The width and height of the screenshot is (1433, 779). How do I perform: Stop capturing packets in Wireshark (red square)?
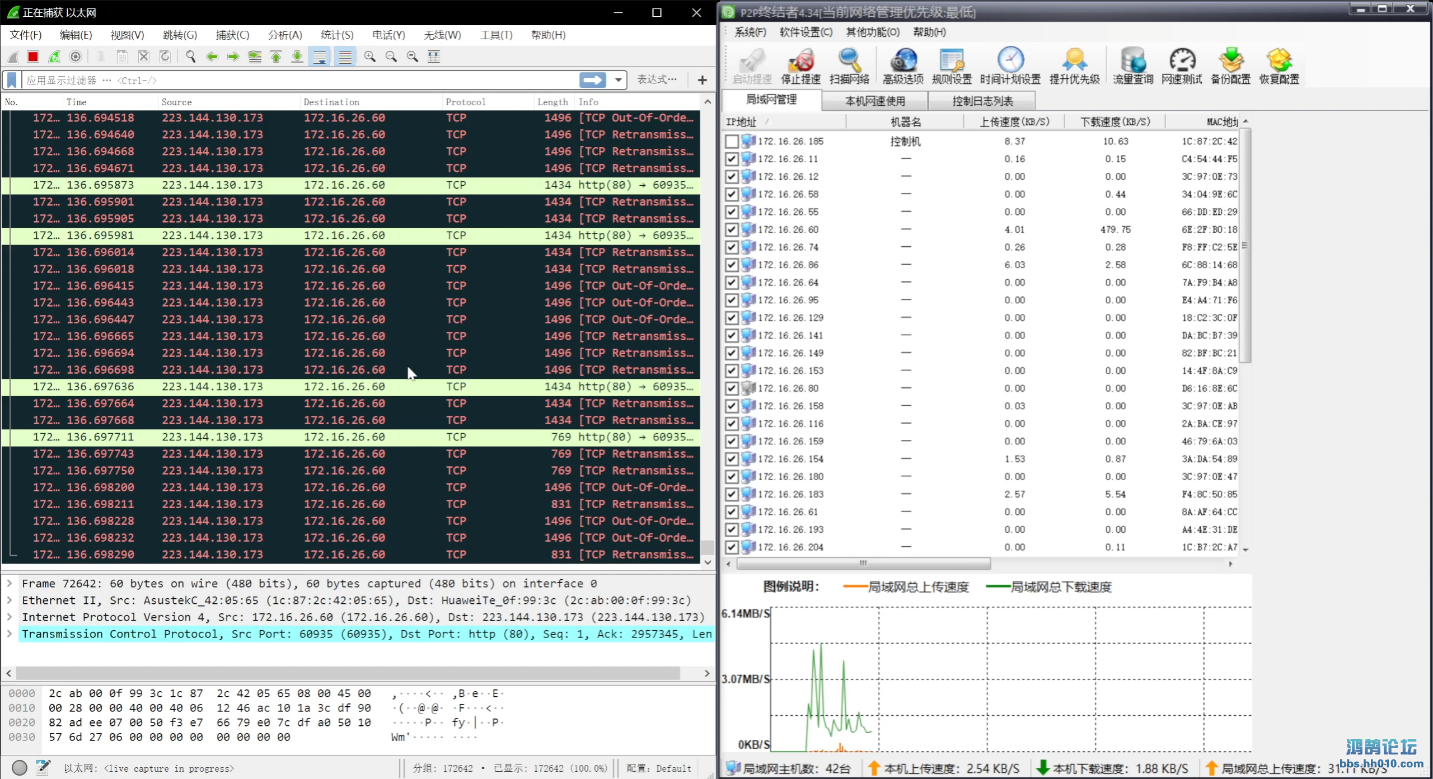(x=33, y=57)
